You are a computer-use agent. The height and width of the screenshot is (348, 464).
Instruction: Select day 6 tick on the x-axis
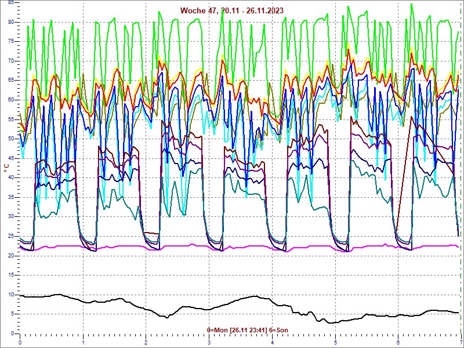pyautogui.click(x=398, y=342)
